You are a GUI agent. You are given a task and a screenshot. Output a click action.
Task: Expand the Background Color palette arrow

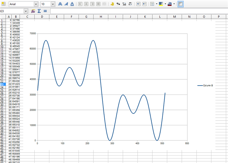pos(165,4)
